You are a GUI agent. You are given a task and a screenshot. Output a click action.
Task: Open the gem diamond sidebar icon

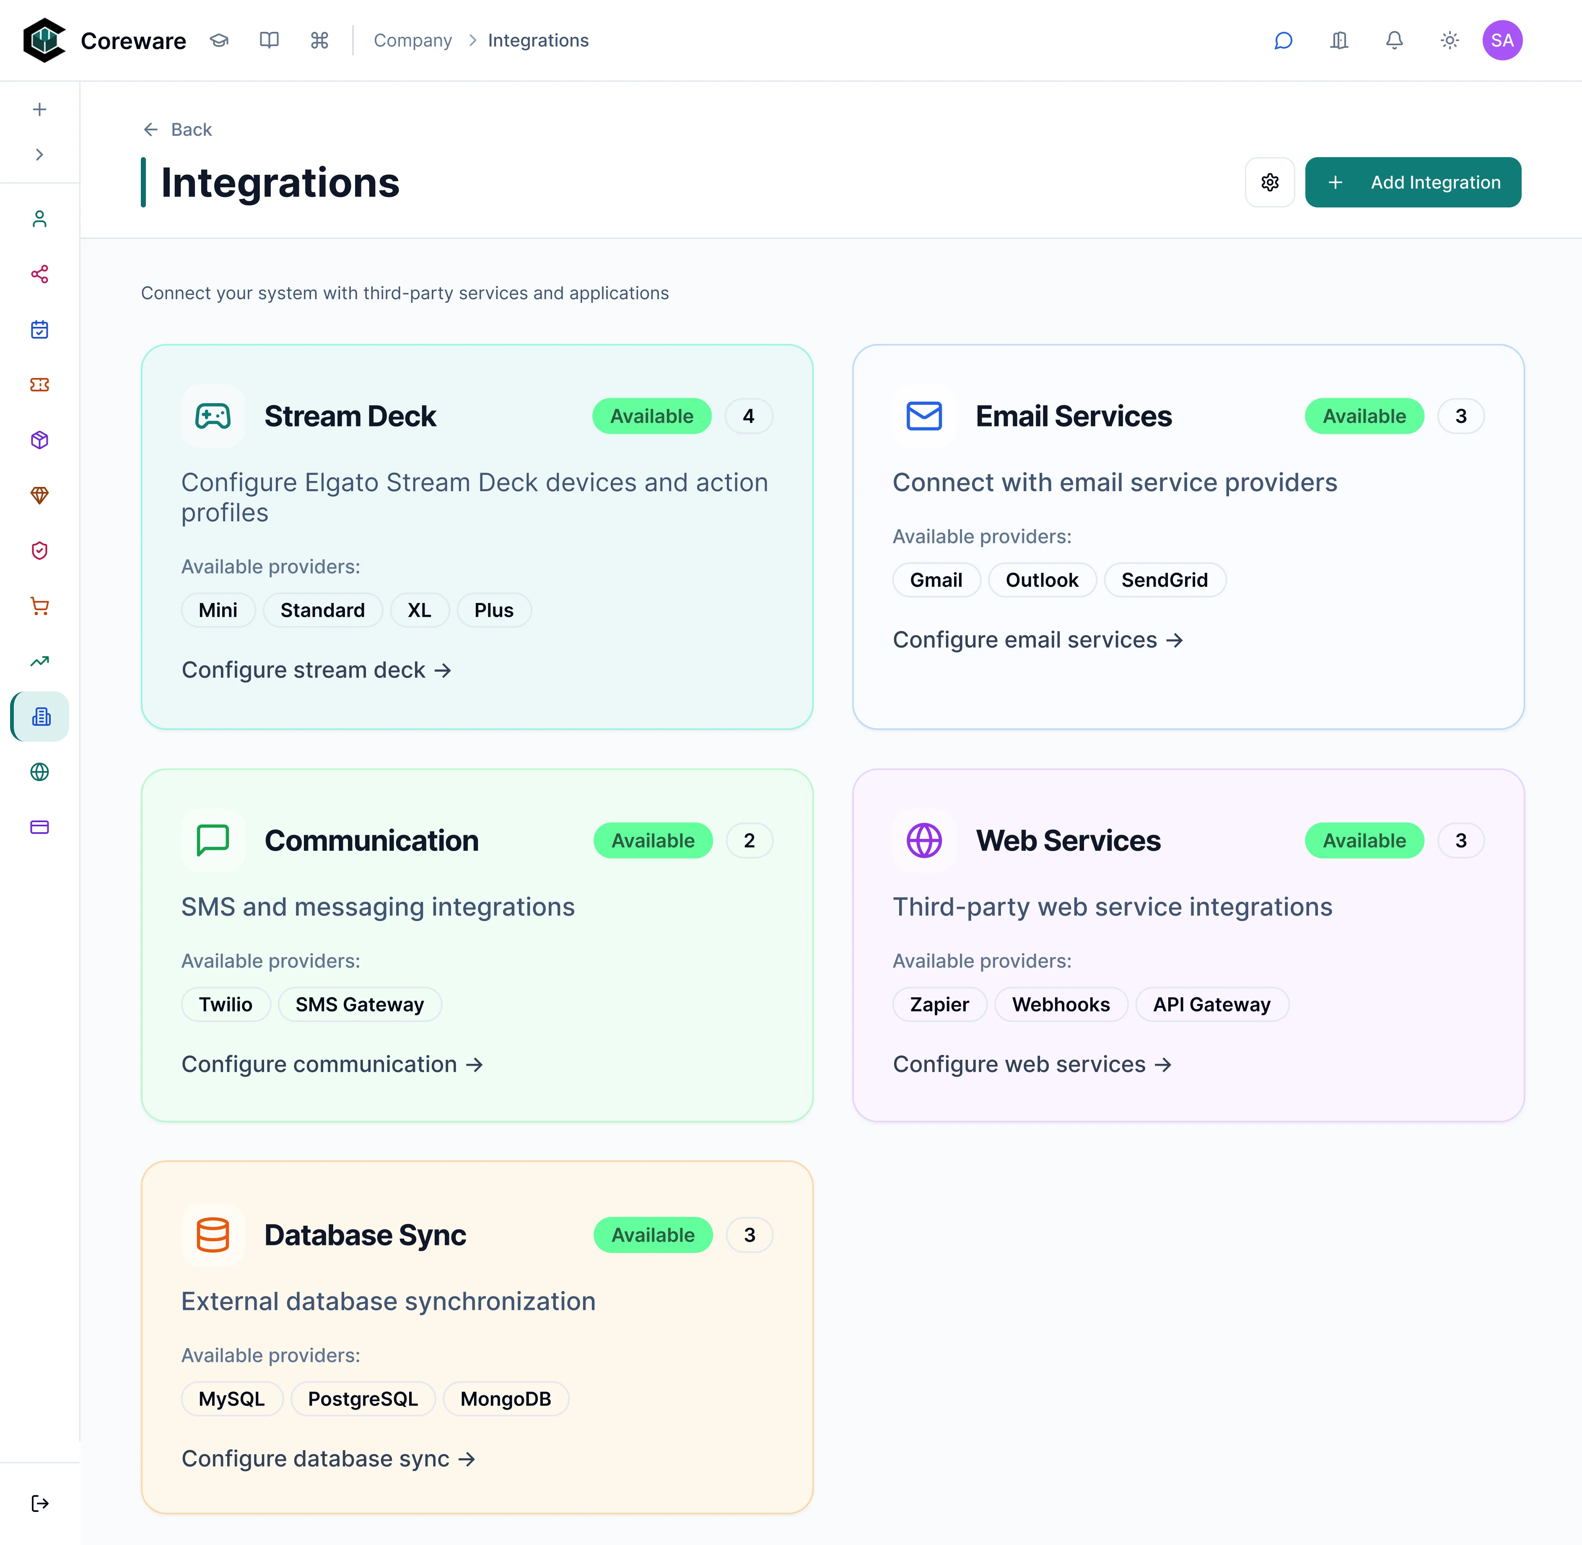click(x=40, y=495)
